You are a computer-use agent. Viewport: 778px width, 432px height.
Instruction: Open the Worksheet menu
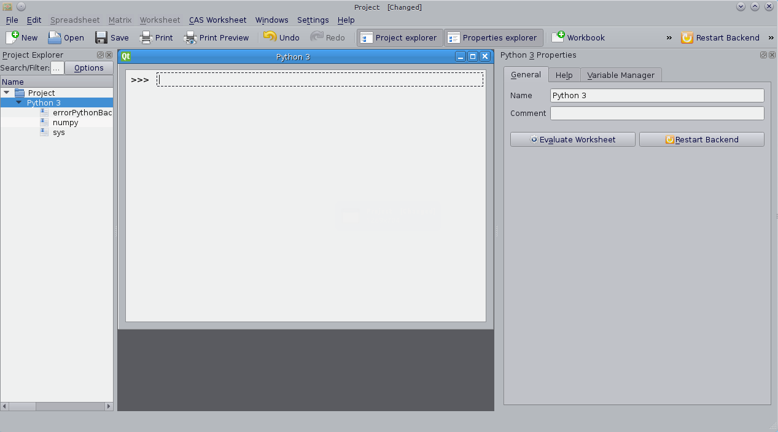tap(160, 20)
